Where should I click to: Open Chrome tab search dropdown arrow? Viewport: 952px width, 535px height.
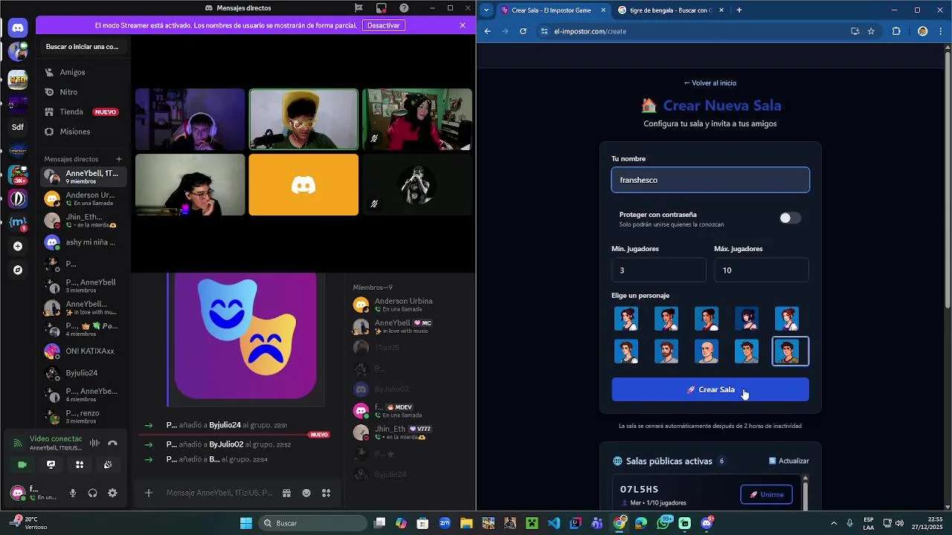486,10
